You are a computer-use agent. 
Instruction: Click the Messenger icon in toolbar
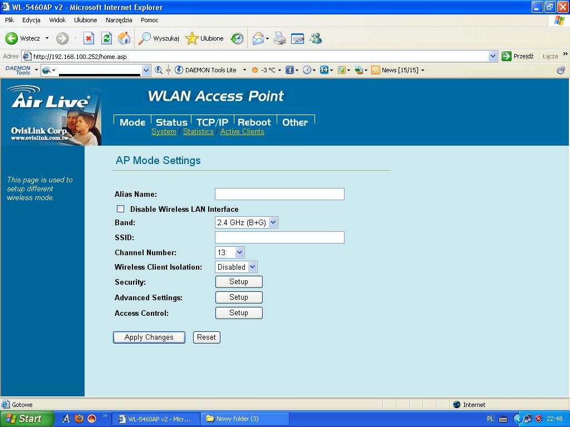point(316,38)
